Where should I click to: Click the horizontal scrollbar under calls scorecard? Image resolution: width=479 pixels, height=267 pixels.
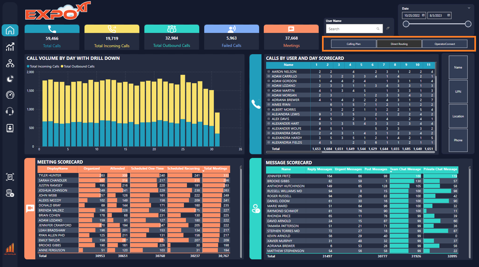(293, 152)
